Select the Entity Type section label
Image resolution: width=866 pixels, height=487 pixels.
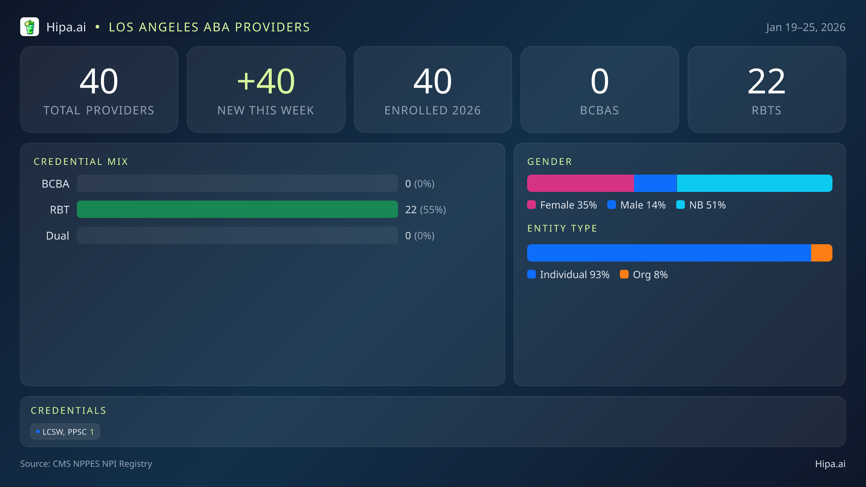pos(562,228)
